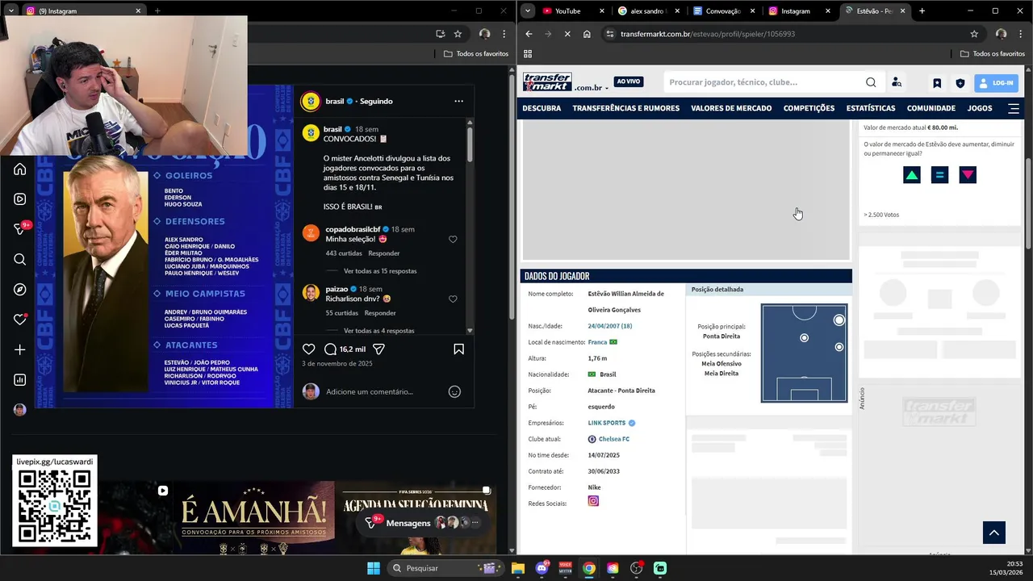
Task: Like paizao's comment
Action: [x=453, y=299]
